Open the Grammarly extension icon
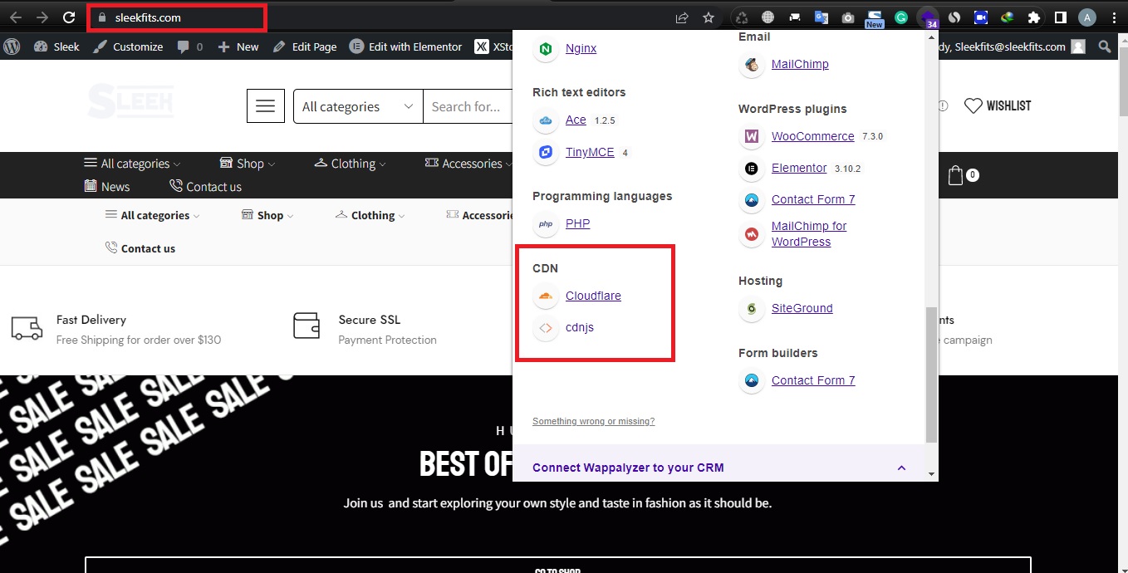This screenshot has height=573, width=1128. pos(901,17)
